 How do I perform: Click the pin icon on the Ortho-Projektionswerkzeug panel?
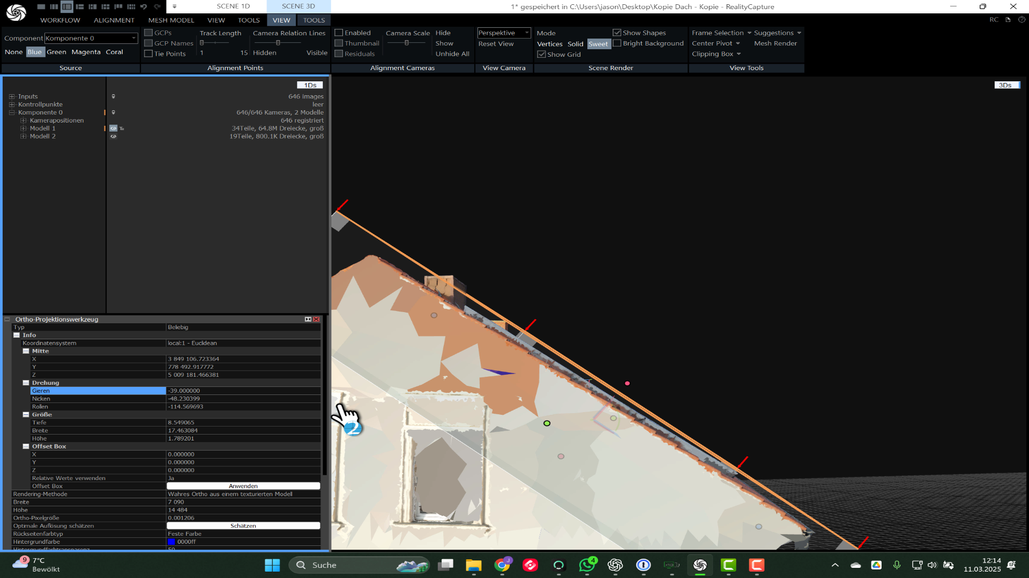[308, 319]
